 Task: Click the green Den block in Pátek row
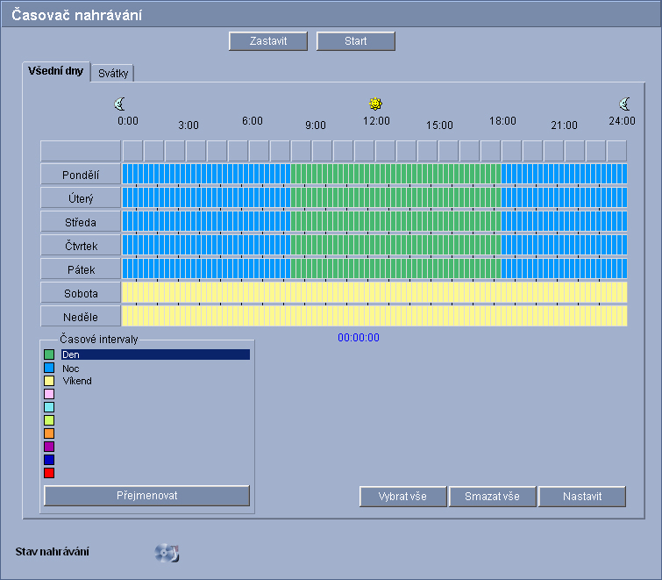pos(395,269)
